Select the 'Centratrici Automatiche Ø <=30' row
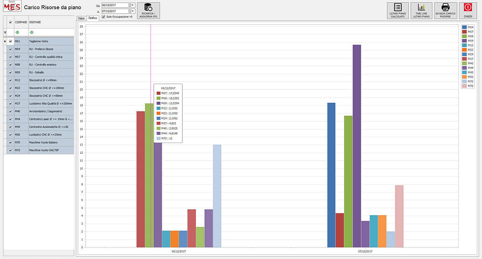This screenshot has width=482, height=259. 39,127
